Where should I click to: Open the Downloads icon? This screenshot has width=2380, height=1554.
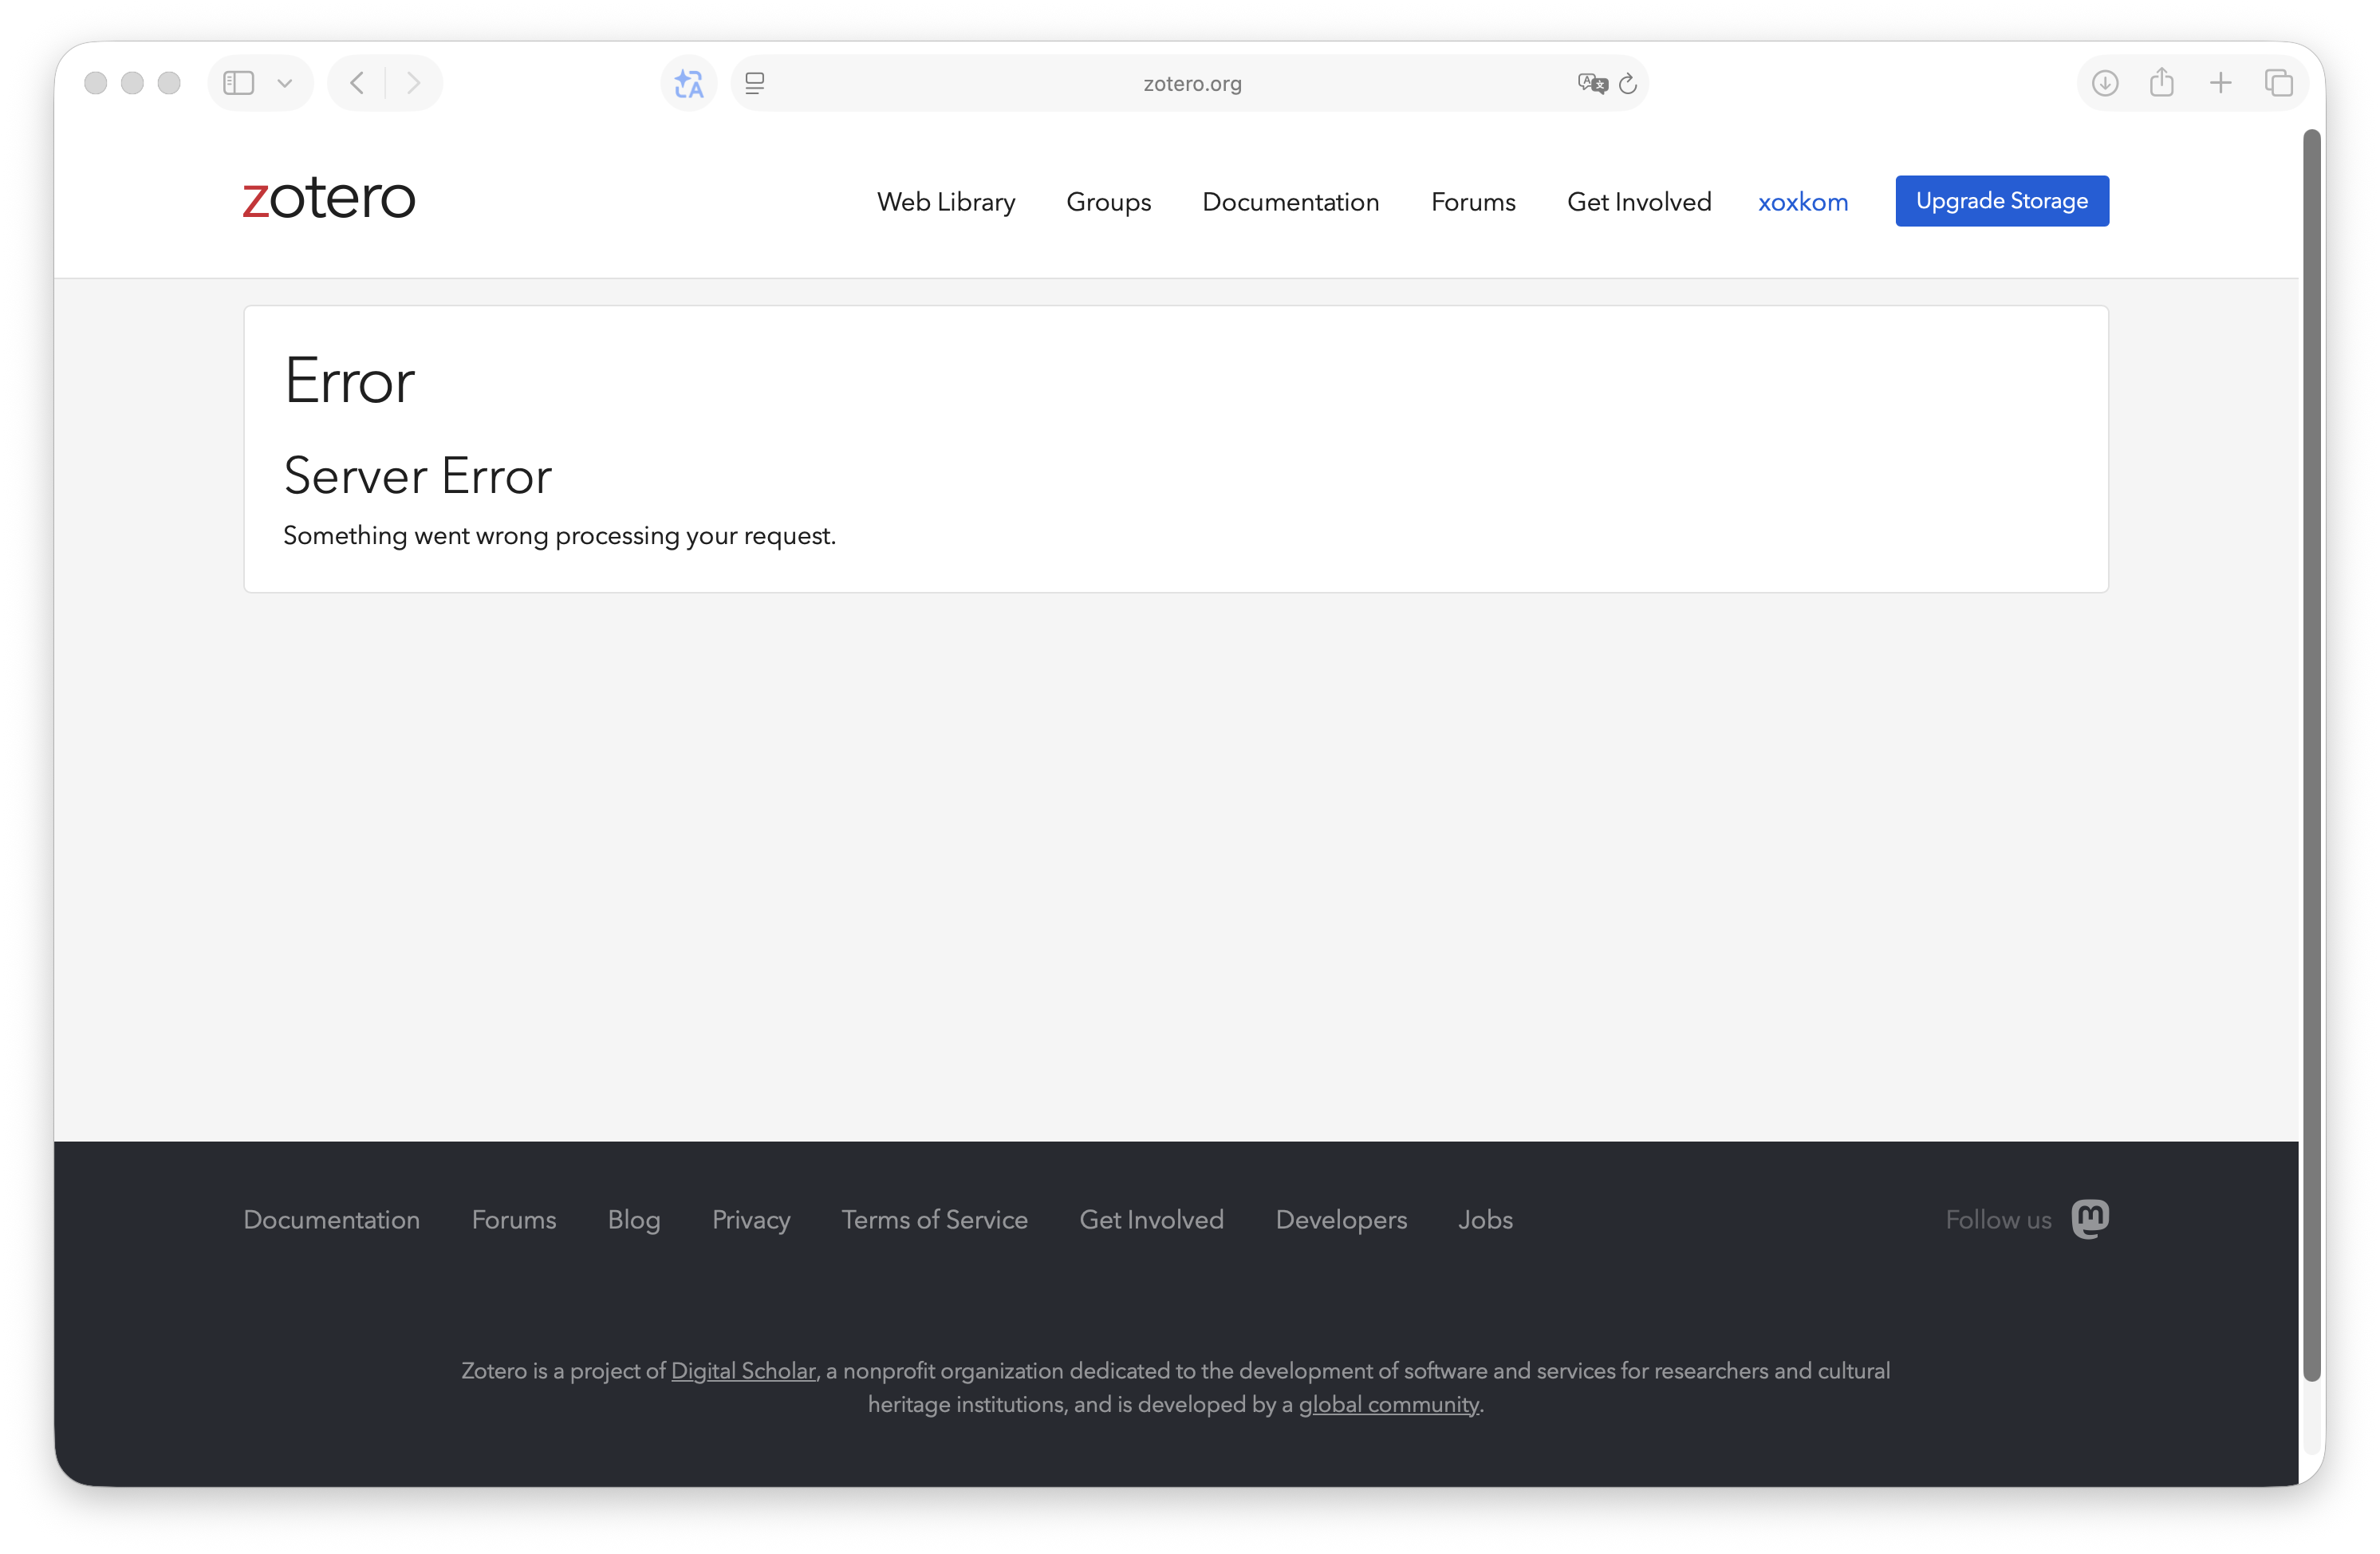tap(2104, 83)
